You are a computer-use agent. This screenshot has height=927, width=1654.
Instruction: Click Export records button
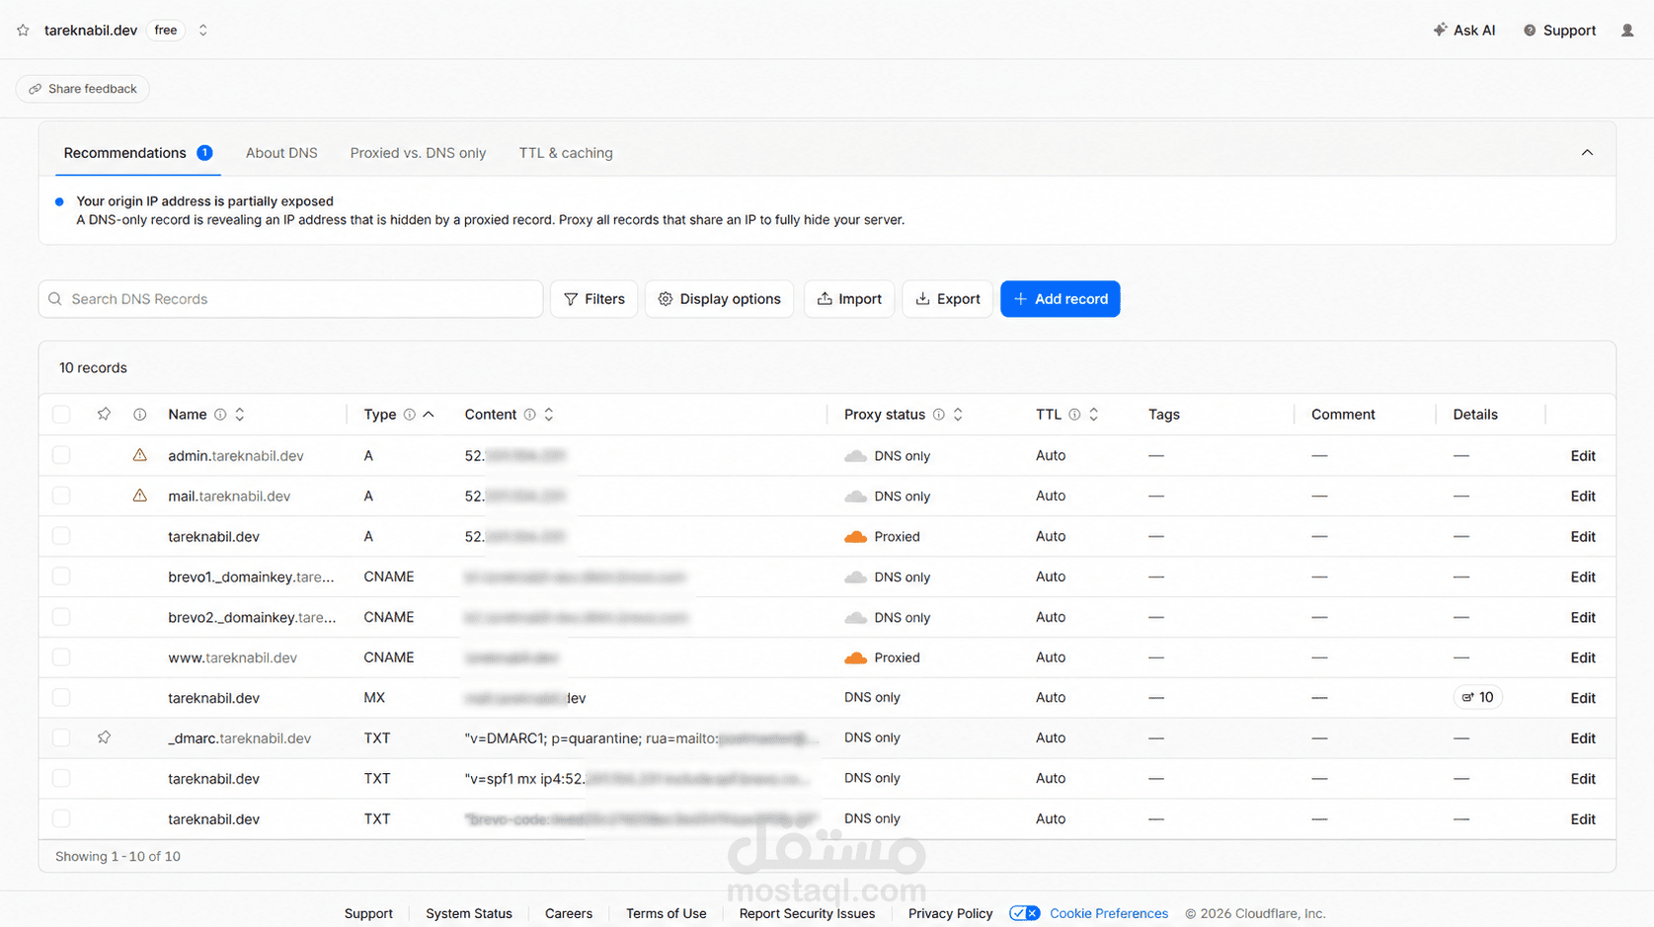948,299
